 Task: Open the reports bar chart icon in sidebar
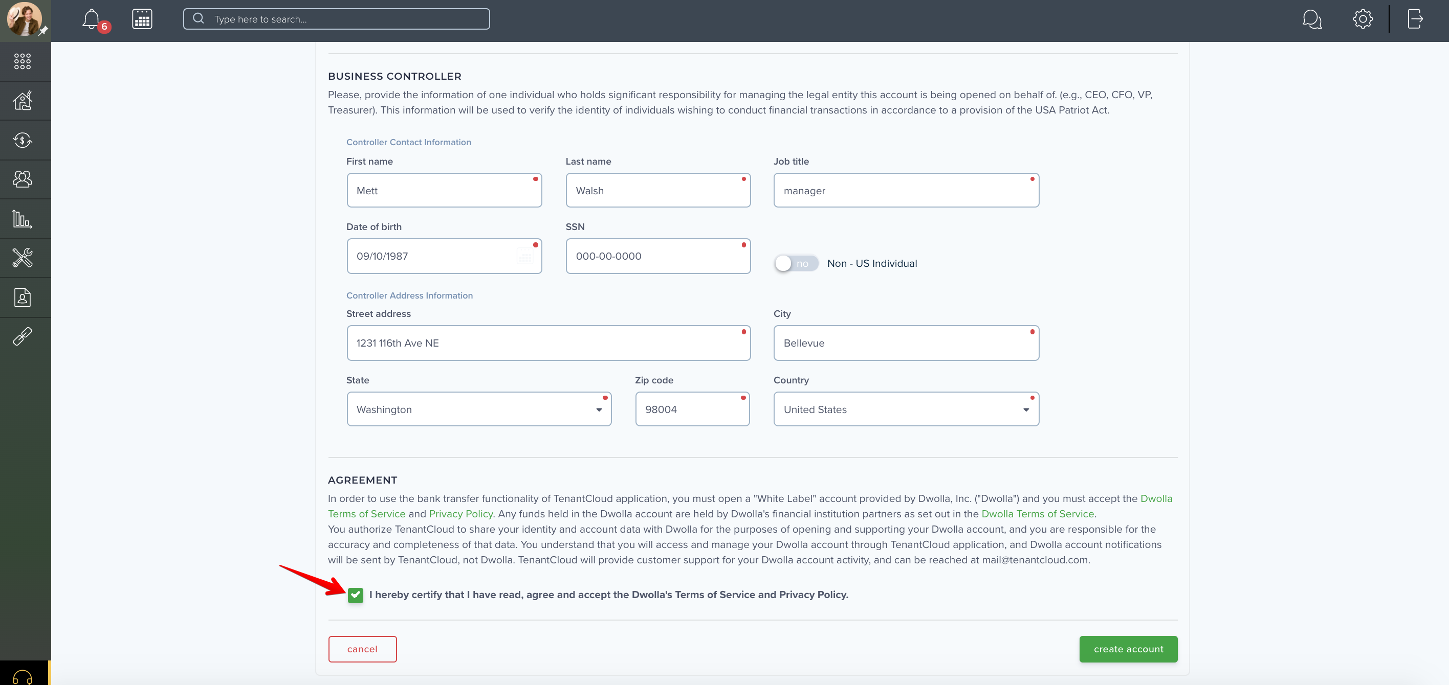click(x=23, y=219)
